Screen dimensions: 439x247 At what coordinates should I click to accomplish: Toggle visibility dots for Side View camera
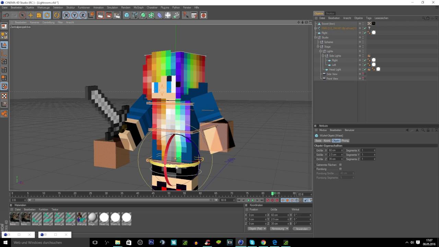tap(363, 74)
